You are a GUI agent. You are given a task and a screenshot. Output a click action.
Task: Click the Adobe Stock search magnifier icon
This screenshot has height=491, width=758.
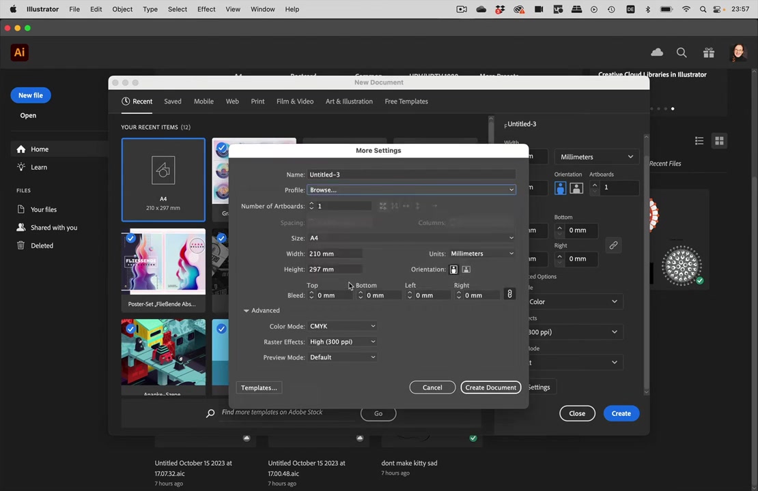pyautogui.click(x=210, y=413)
